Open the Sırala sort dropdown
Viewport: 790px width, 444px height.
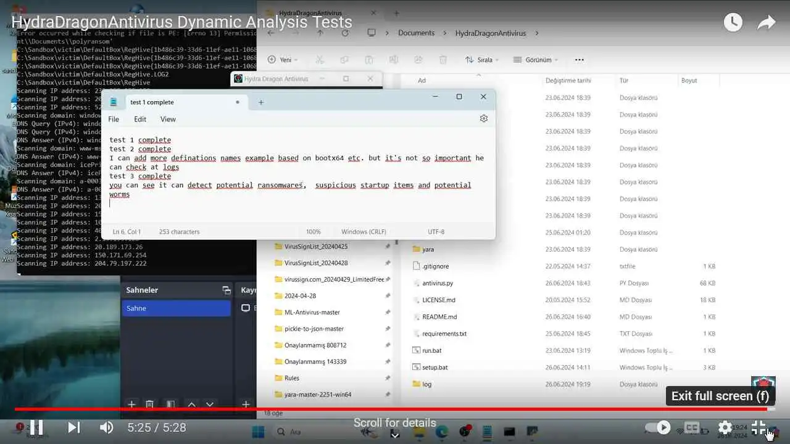pyautogui.click(x=483, y=60)
